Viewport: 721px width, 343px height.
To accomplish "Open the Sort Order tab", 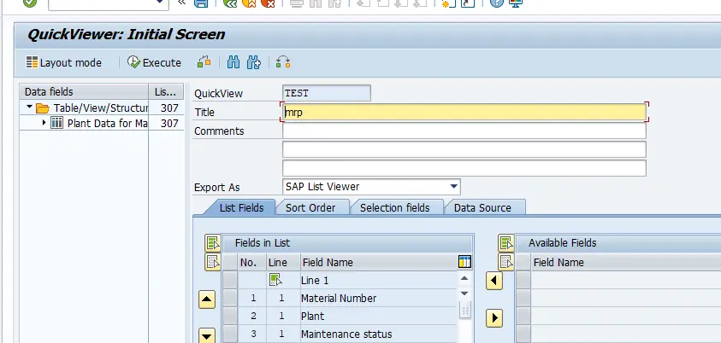I will coord(312,207).
